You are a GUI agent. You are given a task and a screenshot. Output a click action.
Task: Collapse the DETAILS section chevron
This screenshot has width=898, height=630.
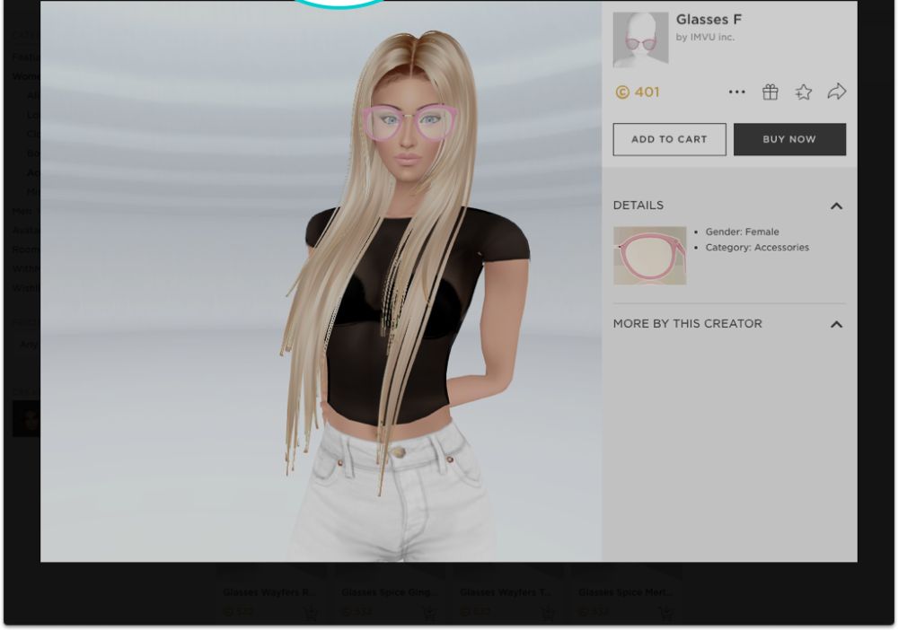(x=836, y=206)
